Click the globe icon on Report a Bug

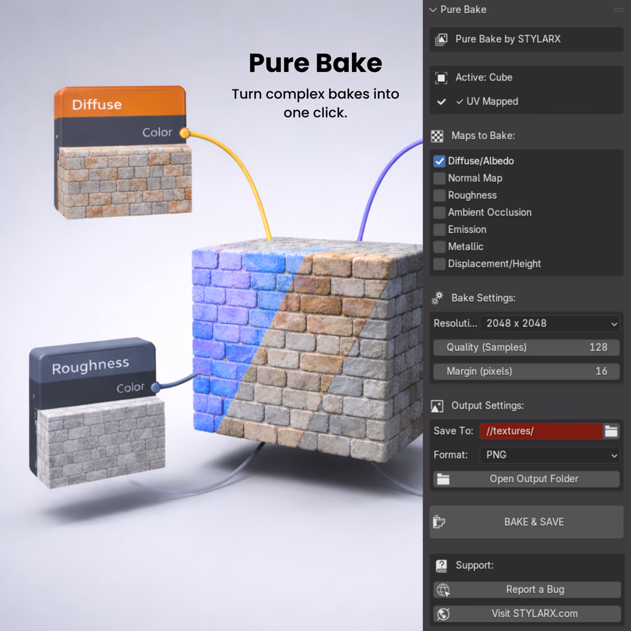[442, 590]
